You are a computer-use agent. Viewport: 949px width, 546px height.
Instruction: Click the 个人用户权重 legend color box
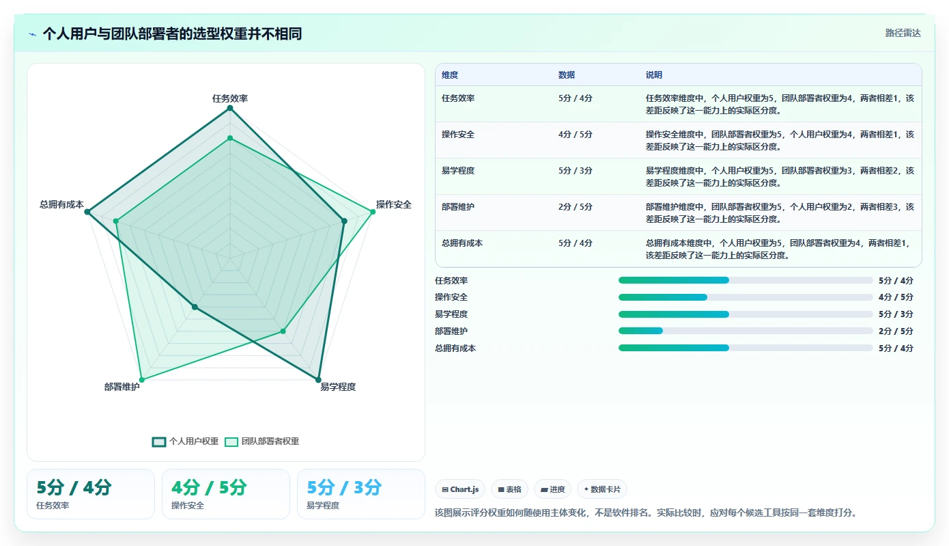[158, 441]
